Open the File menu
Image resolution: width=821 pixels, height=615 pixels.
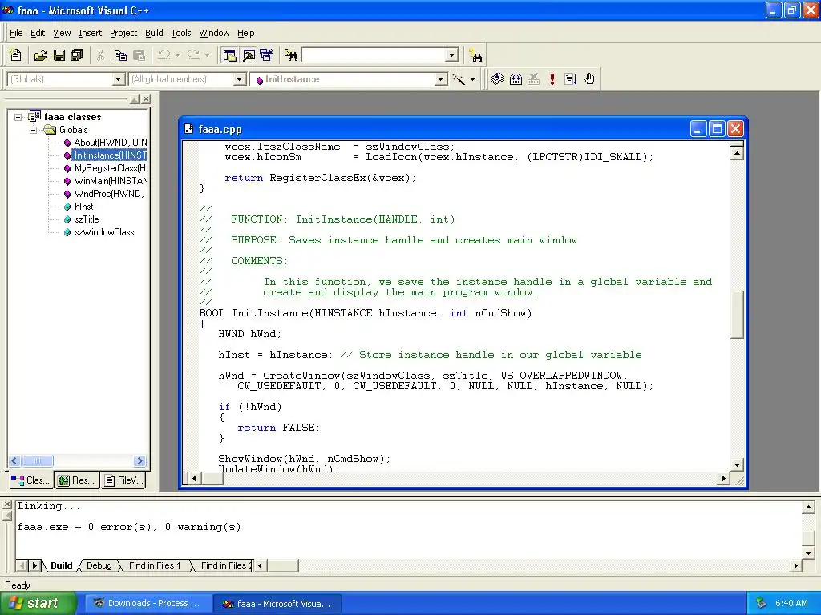coord(16,33)
